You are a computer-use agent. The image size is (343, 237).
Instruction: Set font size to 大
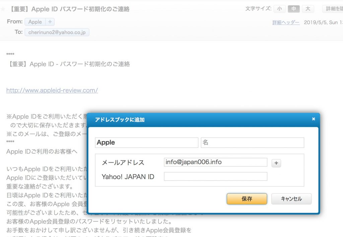(x=307, y=9)
